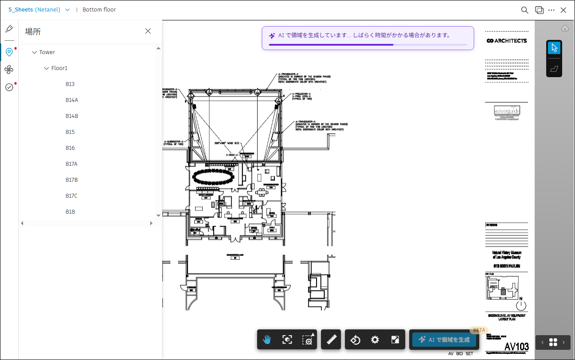575x360 pixels.
Task: Click the CO ARCHITECTS title block text
Action: coord(507,41)
